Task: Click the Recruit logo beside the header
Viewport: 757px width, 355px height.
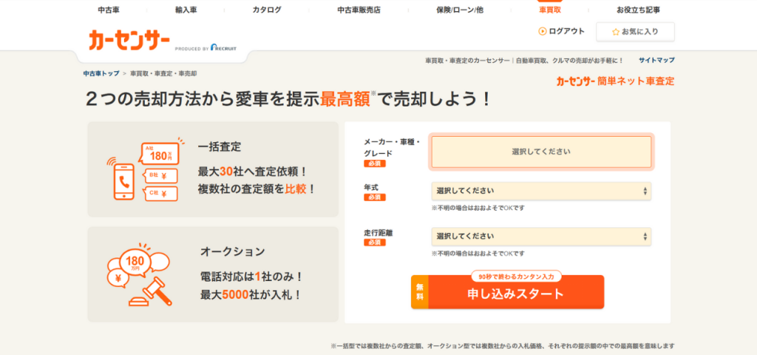Action: click(x=223, y=48)
